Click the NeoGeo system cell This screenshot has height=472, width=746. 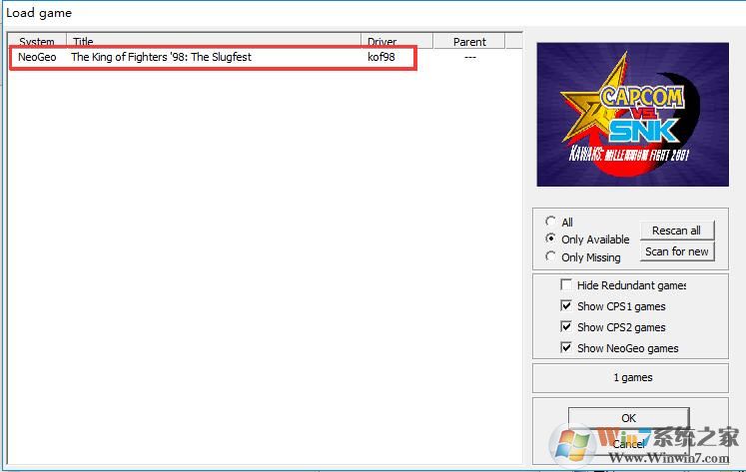37,57
